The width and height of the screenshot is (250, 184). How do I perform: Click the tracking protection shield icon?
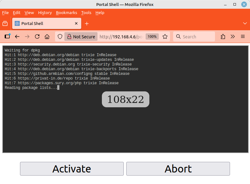(x=60, y=36)
